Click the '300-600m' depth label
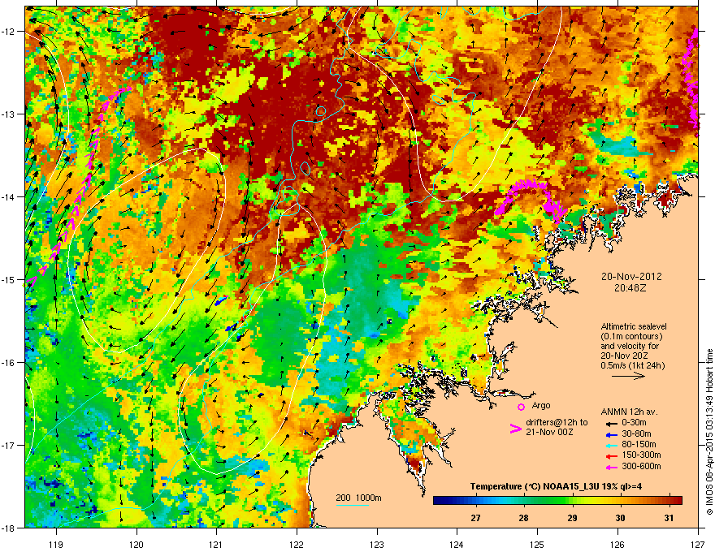Viewport: 715px width, 552px height. point(641,466)
